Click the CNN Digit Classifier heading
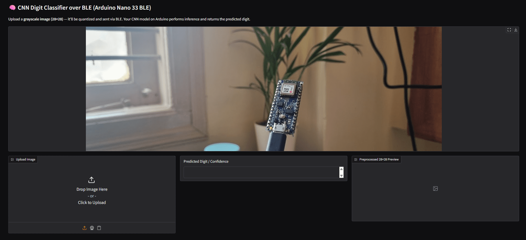The height and width of the screenshot is (240, 526). coord(84,8)
